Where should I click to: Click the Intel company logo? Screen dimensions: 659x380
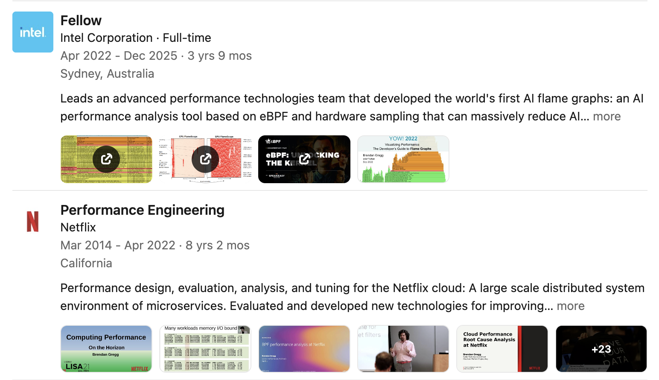pos(33,32)
